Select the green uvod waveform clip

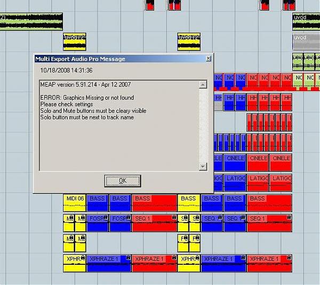306,22
